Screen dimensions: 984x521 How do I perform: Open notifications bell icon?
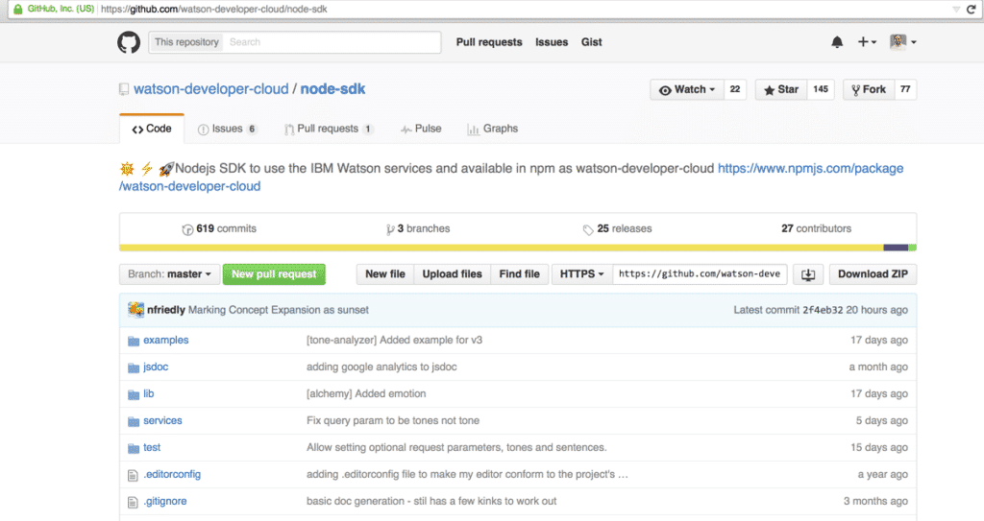tap(837, 42)
